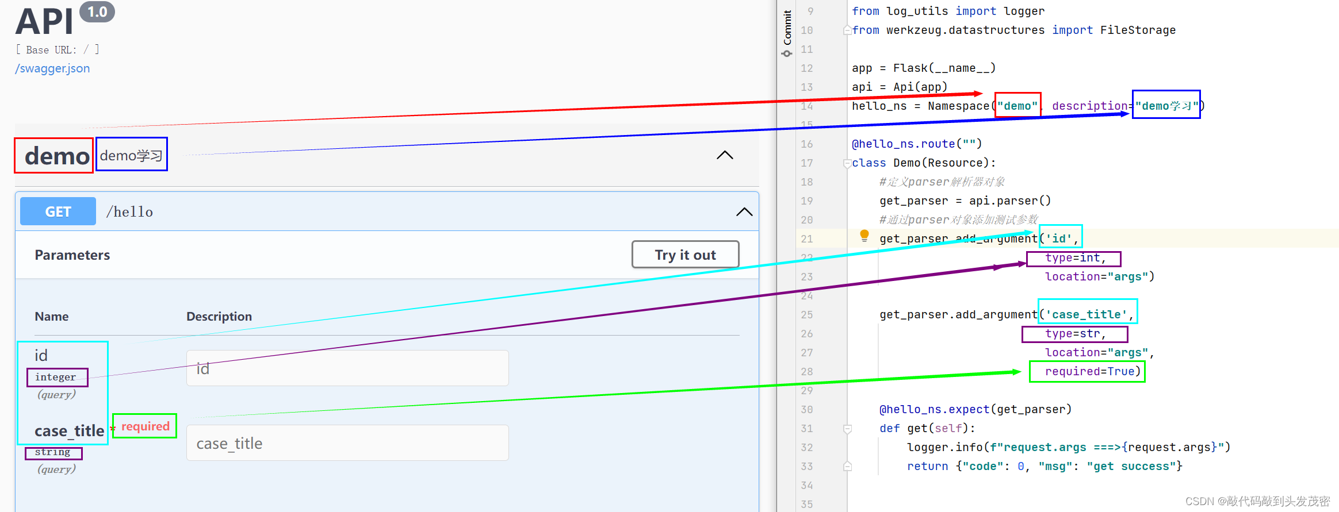This screenshot has width=1339, height=512.
Task: Click the case_title parameter input field
Action: click(347, 443)
